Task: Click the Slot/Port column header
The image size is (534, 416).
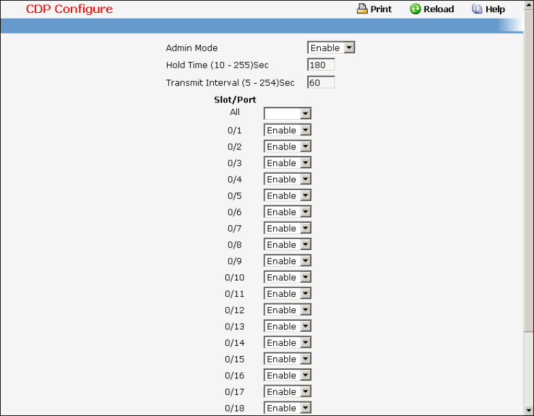Action: point(235,100)
